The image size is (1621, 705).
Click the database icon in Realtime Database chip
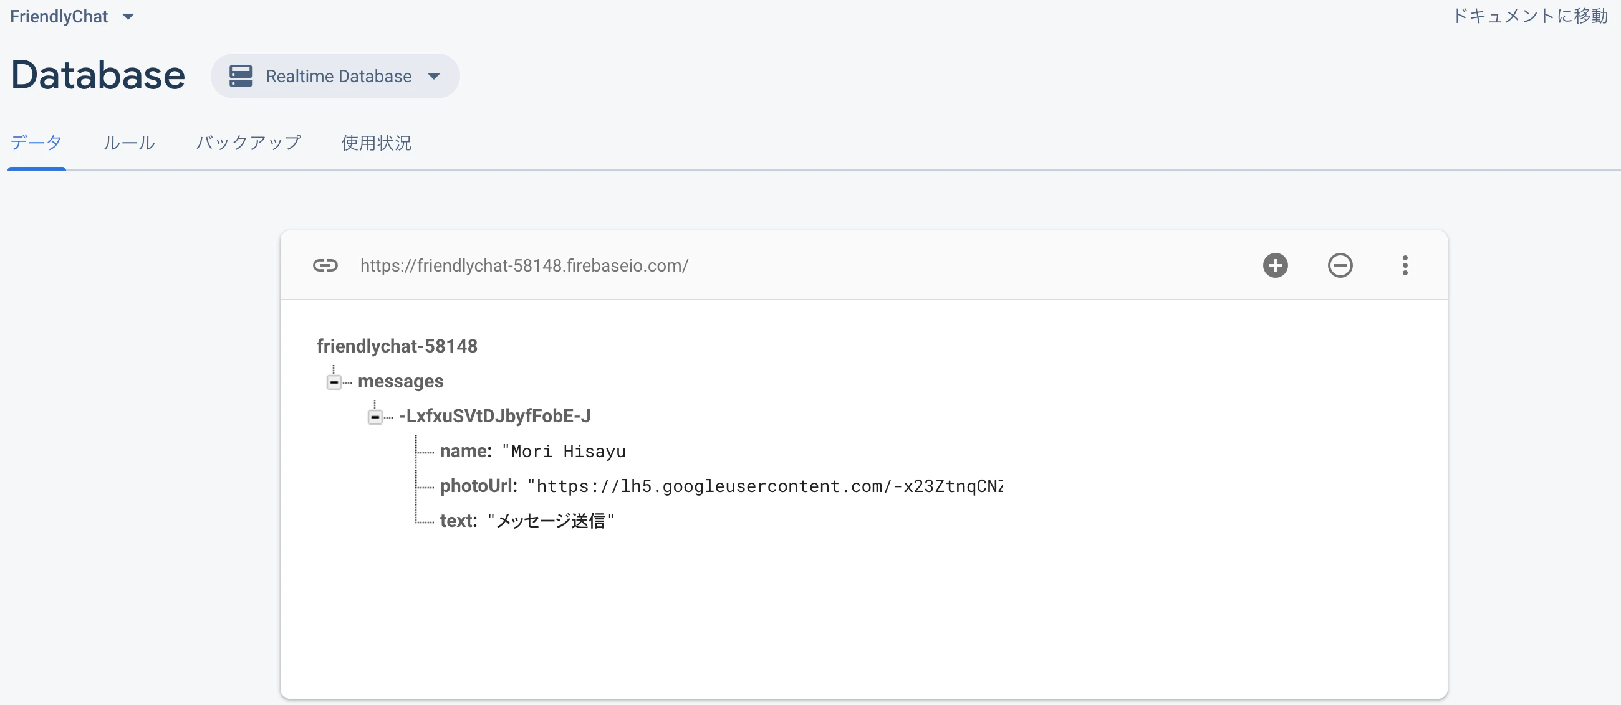(241, 76)
